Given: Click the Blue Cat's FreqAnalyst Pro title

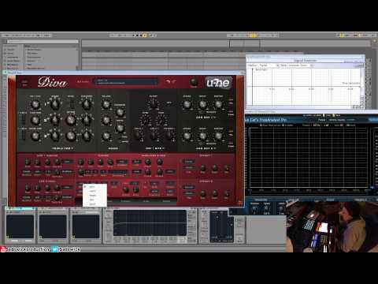Looking at the screenshot, I should coord(266,120).
